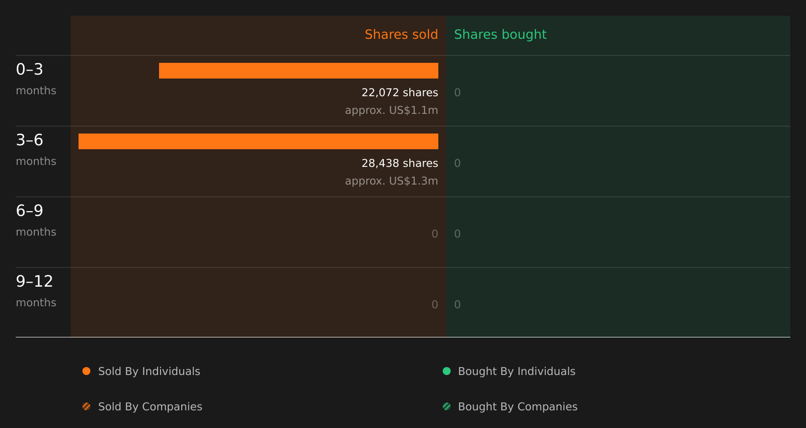Click the 0–3 months row label

tap(36, 79)
